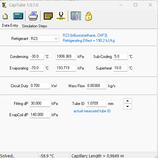Screen dimensions: 158x158
Task: Minimize the CapTube window
Action: [x=121, y=5]
